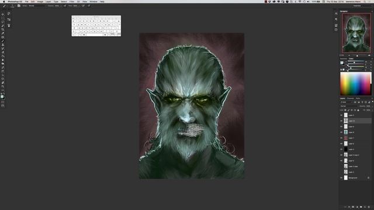
Task: Toggle the brush panel from the options bar
Action: pos(19,6)
